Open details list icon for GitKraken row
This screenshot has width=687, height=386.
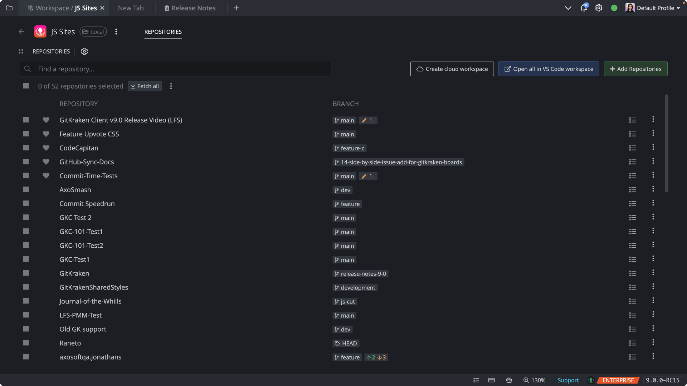click(633, 273)
